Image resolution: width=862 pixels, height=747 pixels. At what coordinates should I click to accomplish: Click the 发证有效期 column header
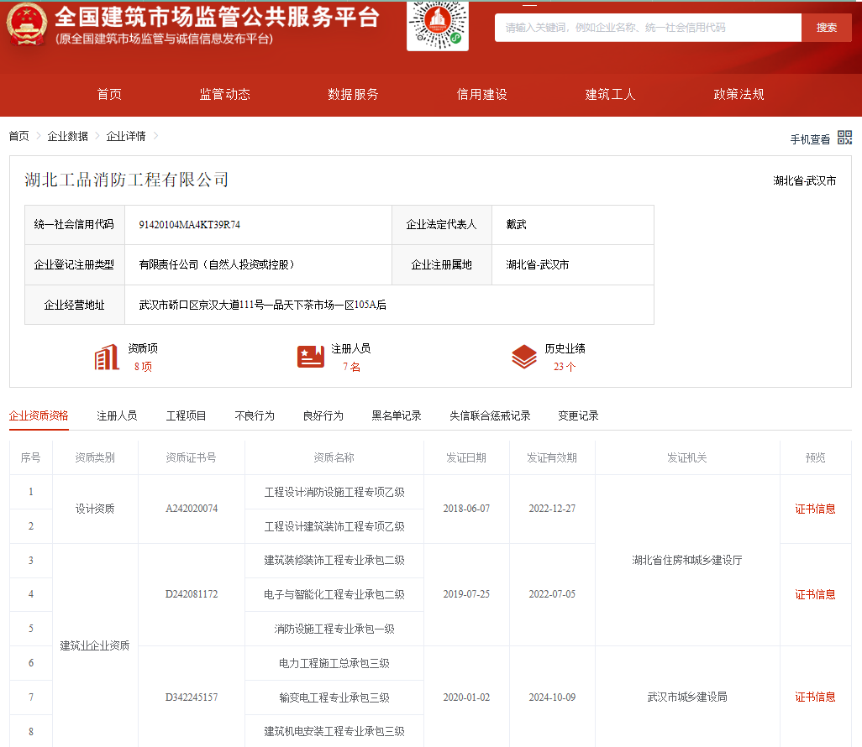tap(552, 457)
